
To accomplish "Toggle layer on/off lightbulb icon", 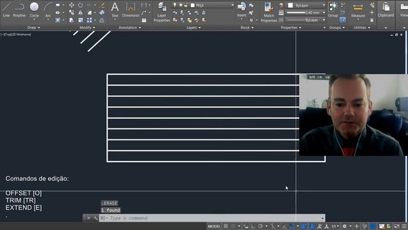I will 175,5.
